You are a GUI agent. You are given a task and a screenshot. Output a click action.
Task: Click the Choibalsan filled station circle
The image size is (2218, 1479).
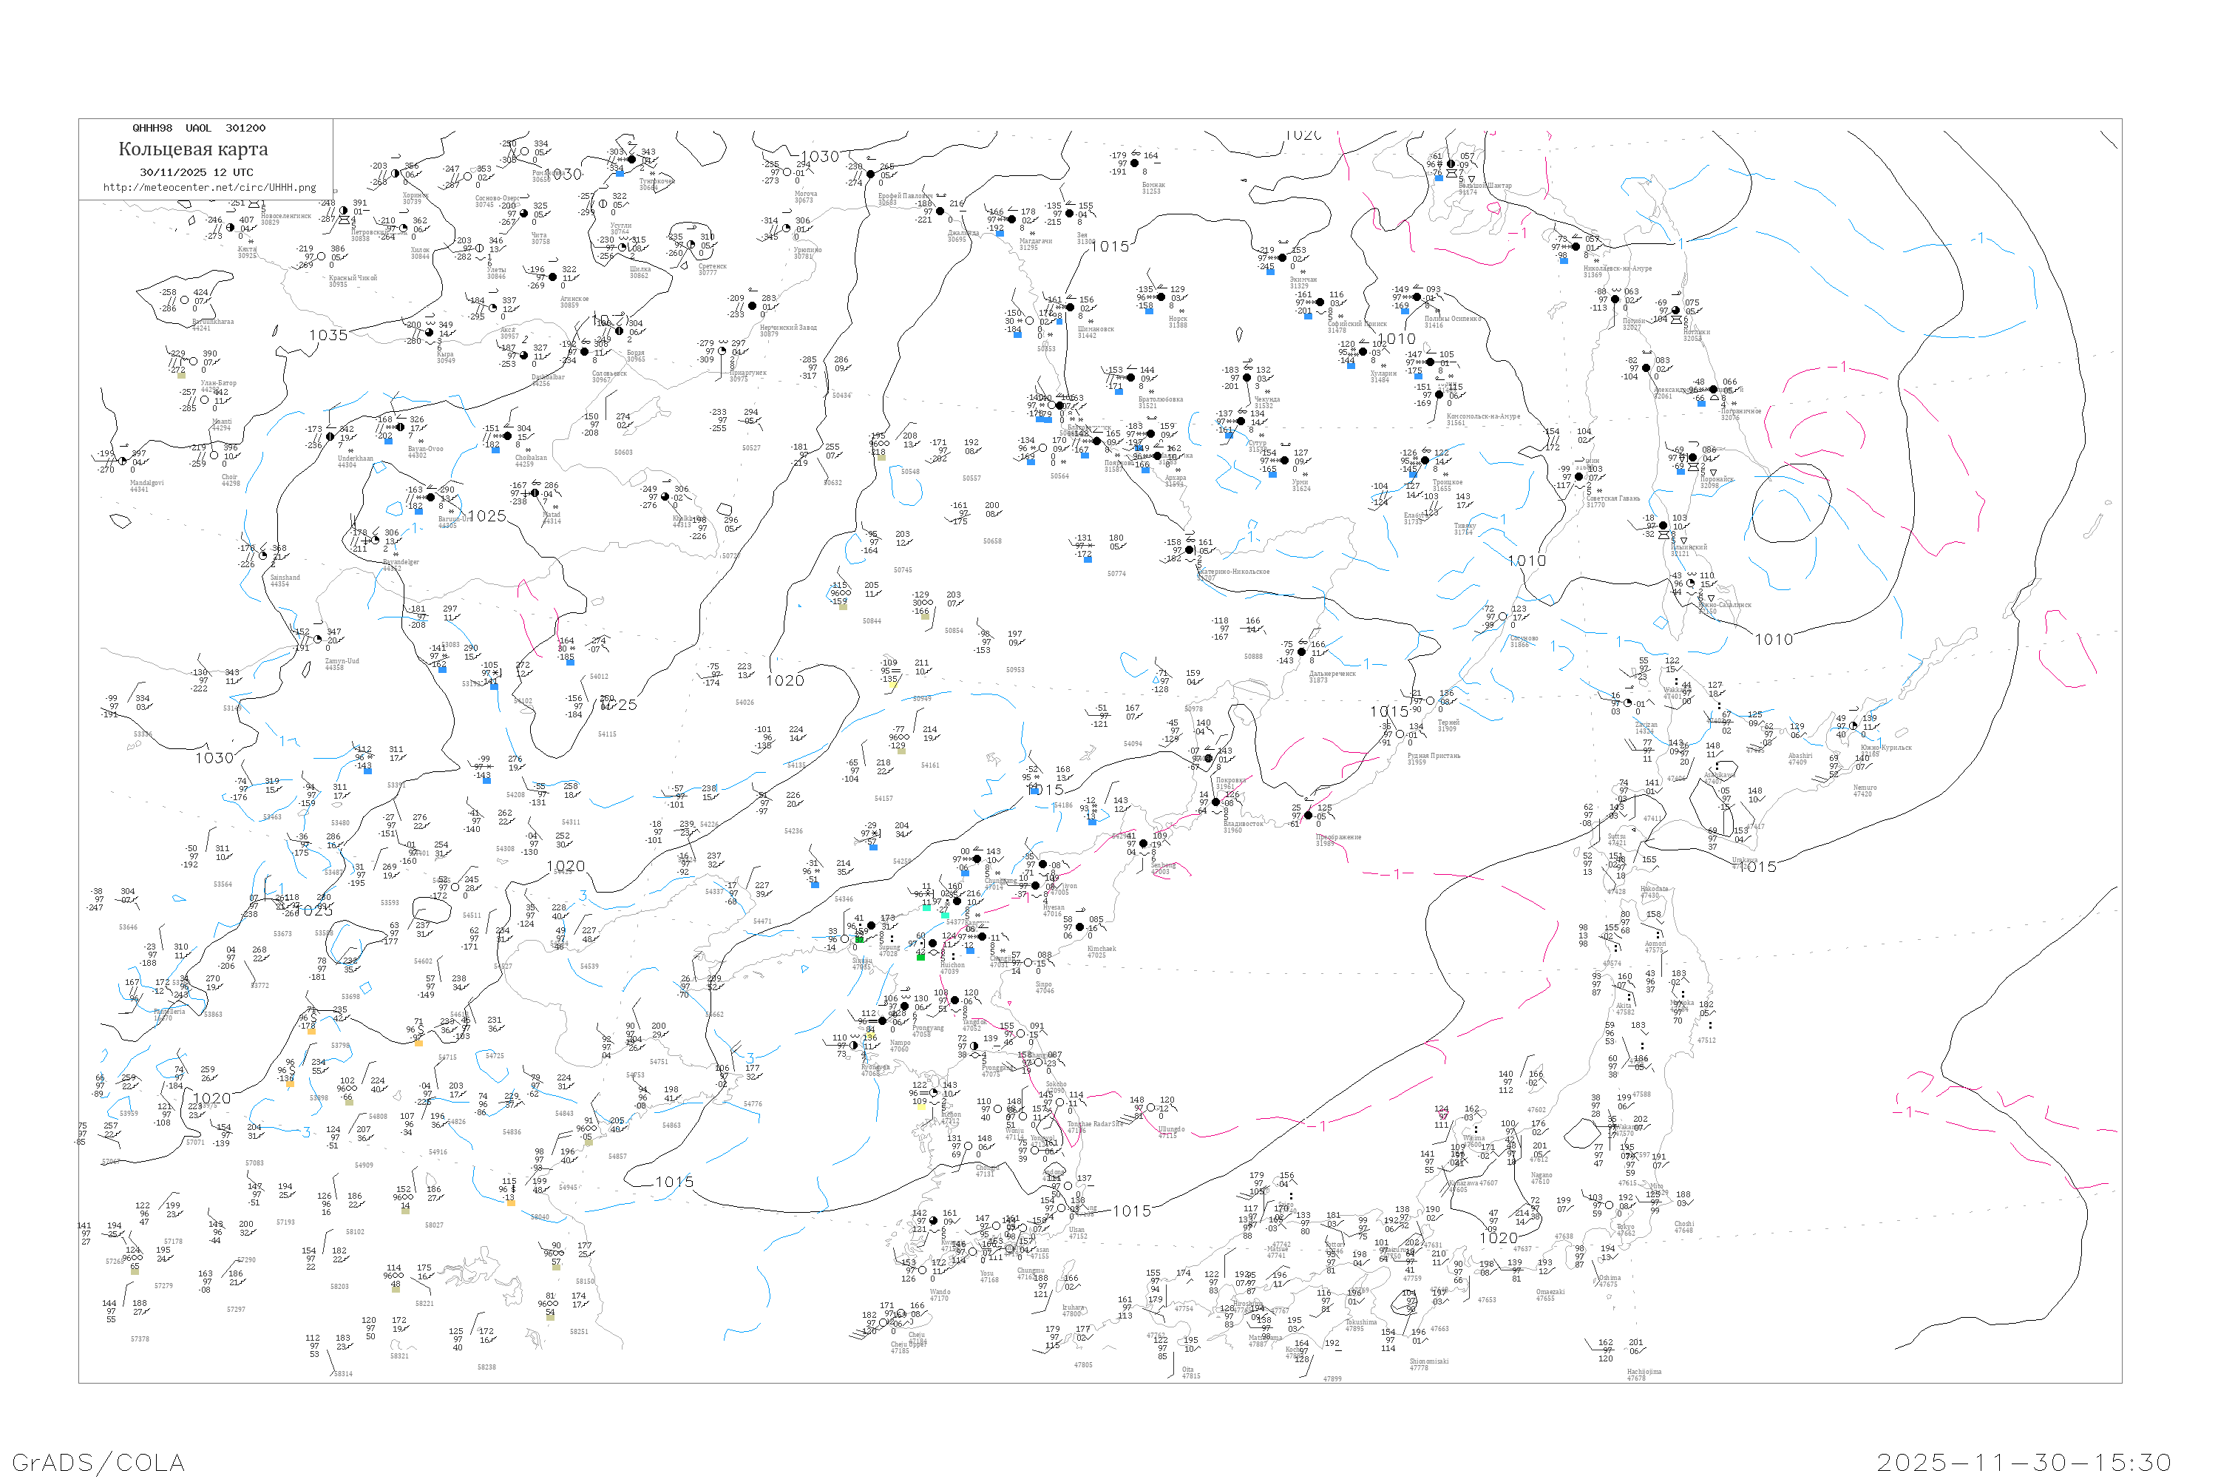[x=507, y=436]
